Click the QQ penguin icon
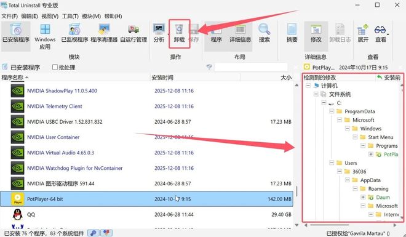406x237 pixels. point(17,214)
